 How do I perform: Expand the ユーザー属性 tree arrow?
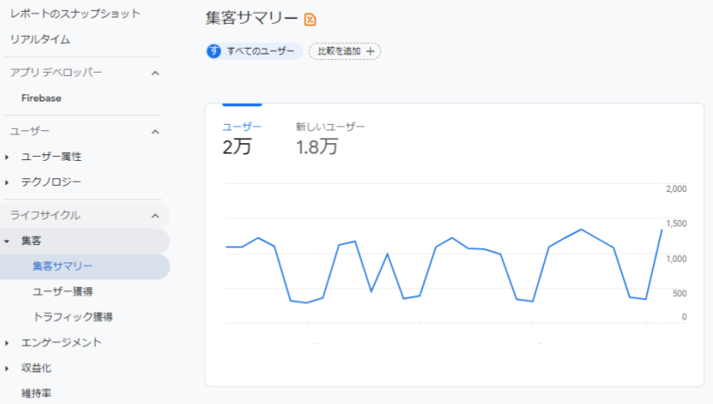(7, 157)
